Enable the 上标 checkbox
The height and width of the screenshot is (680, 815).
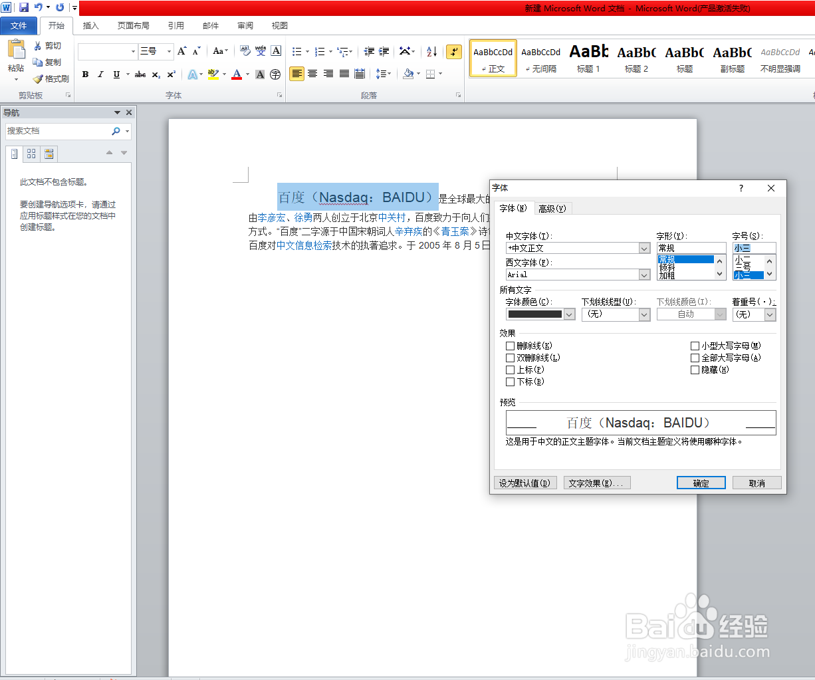coord(510,370)
